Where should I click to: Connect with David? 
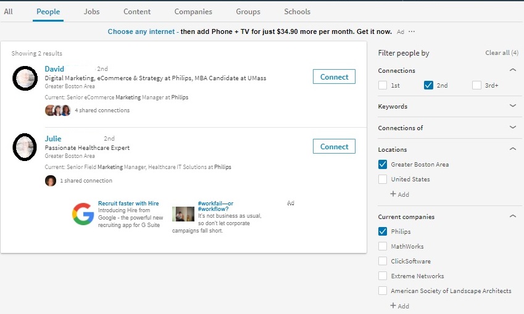click(334, 76)
